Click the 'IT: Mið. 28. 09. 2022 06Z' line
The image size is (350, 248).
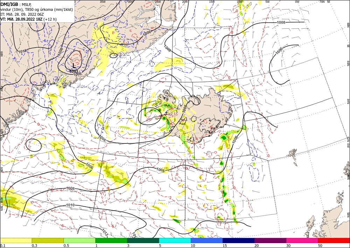pyautogui.click(x=23, y=14)
